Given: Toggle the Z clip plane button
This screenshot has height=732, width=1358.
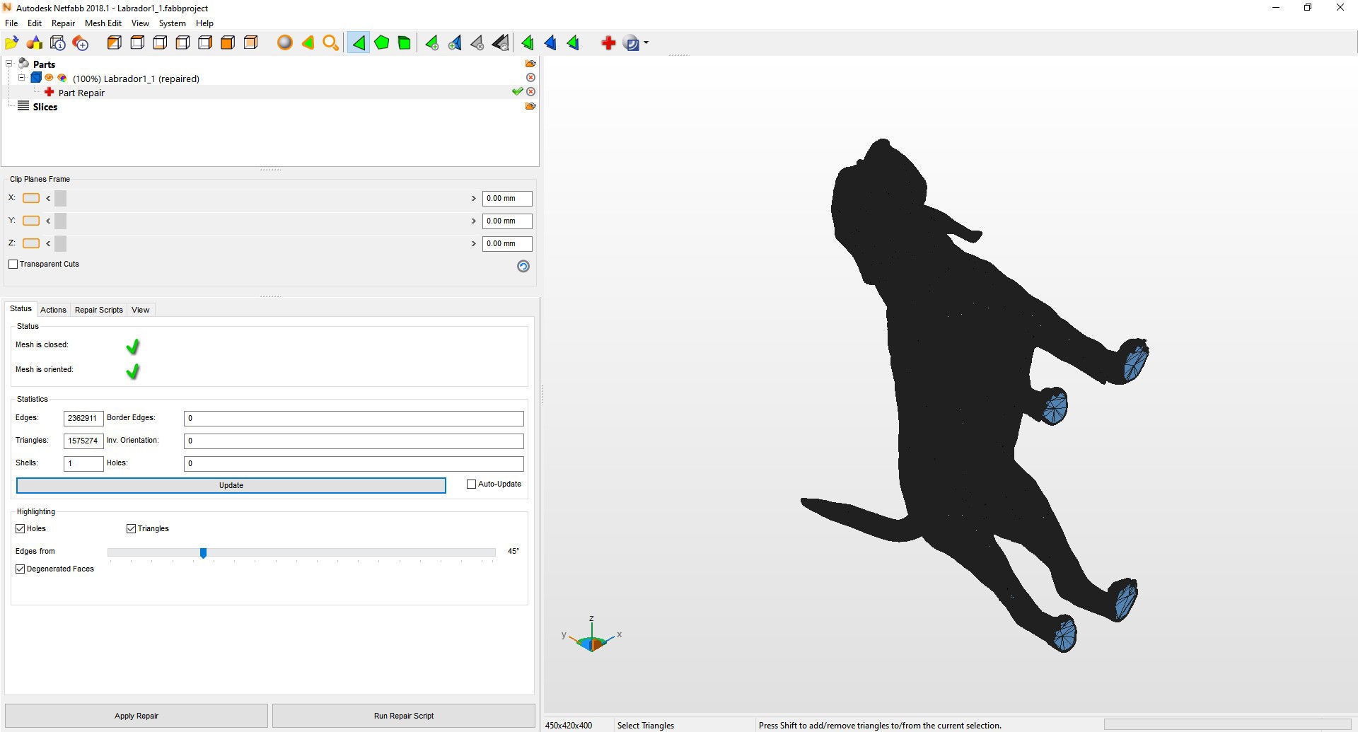Looking at the screenshot, I should point(31,243).
